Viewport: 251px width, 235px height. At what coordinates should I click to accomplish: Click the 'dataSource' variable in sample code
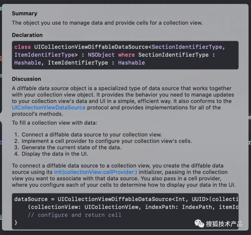[x=31, y=199]
